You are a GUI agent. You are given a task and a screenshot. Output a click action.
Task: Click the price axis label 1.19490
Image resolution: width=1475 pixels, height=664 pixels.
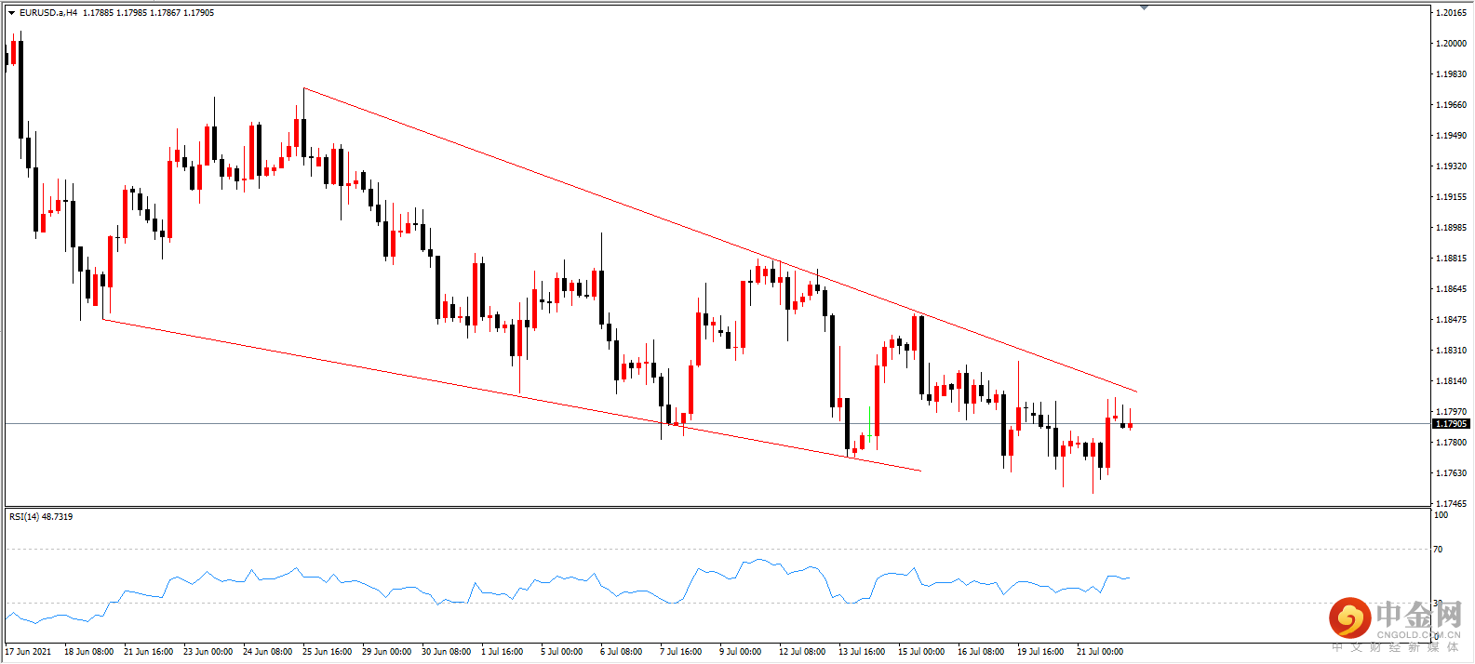pos(1452,136)
